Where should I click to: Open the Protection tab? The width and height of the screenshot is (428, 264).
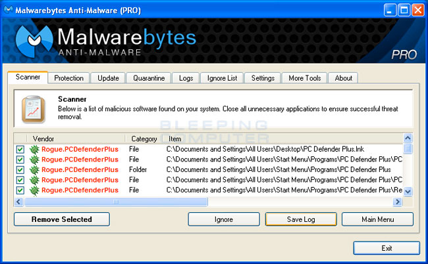coord(68,78)
